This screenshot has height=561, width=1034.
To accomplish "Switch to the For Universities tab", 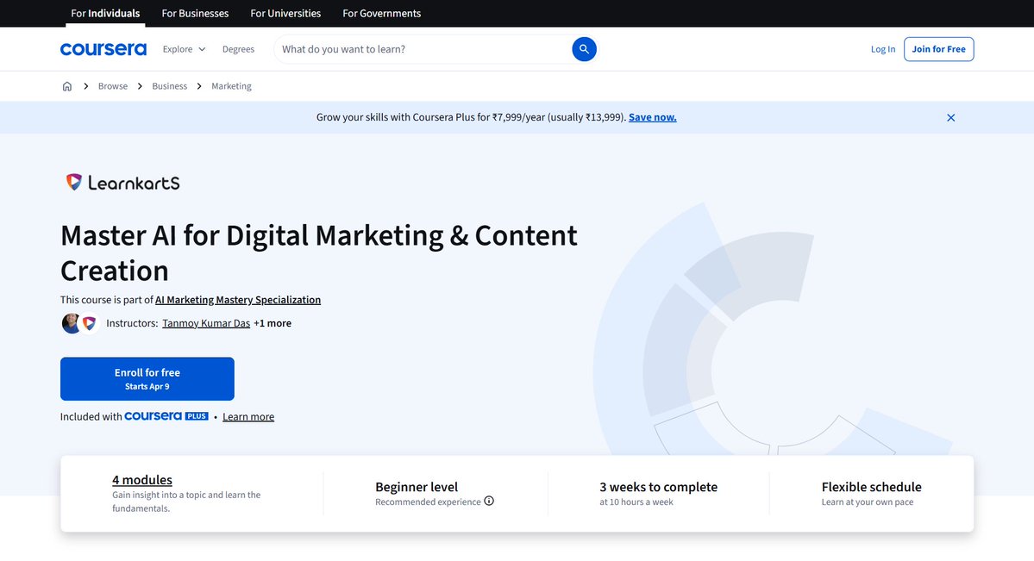I will [x=285, y=13].
